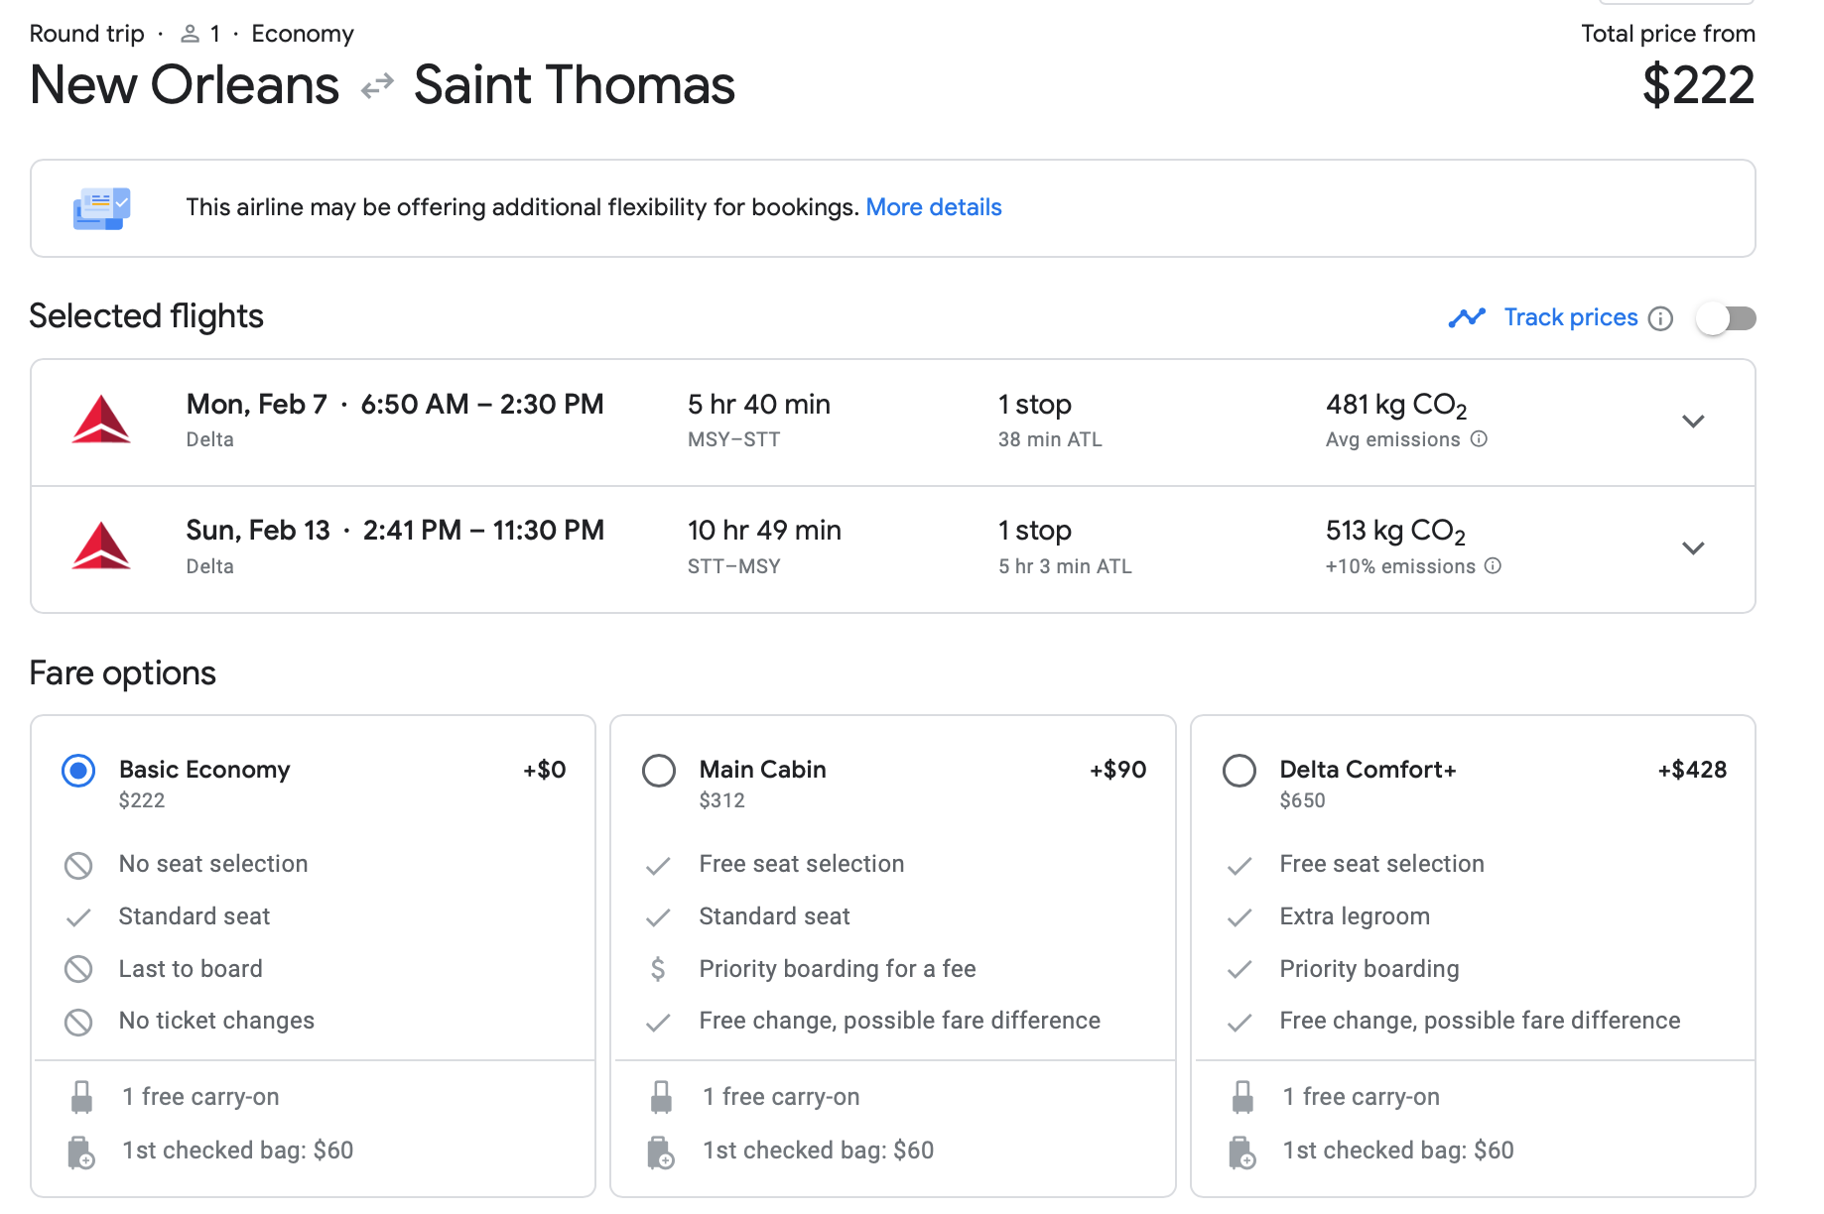Click Basic Economy Last to board icon
This screenshot has height=1214, width=1824.
pyautogui.click(x=78, y=969)
